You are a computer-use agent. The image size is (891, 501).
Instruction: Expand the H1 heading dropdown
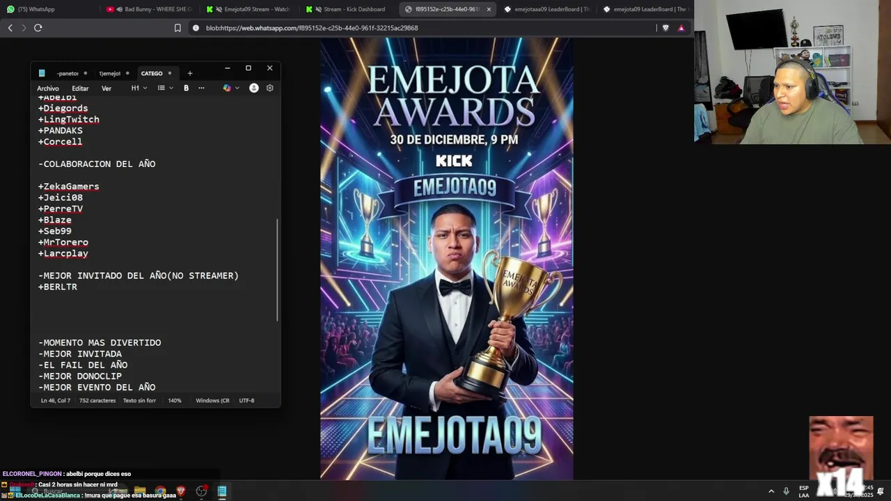[139, 88]
